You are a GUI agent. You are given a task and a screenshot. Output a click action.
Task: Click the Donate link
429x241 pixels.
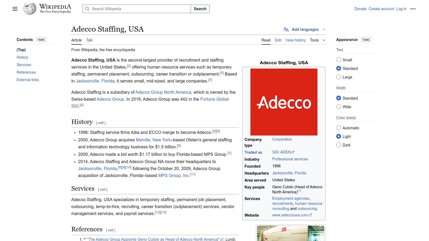[360, 9]
